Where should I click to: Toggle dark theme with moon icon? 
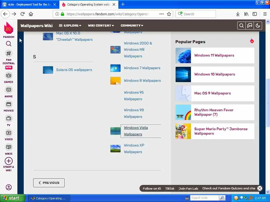pos(258,26)
